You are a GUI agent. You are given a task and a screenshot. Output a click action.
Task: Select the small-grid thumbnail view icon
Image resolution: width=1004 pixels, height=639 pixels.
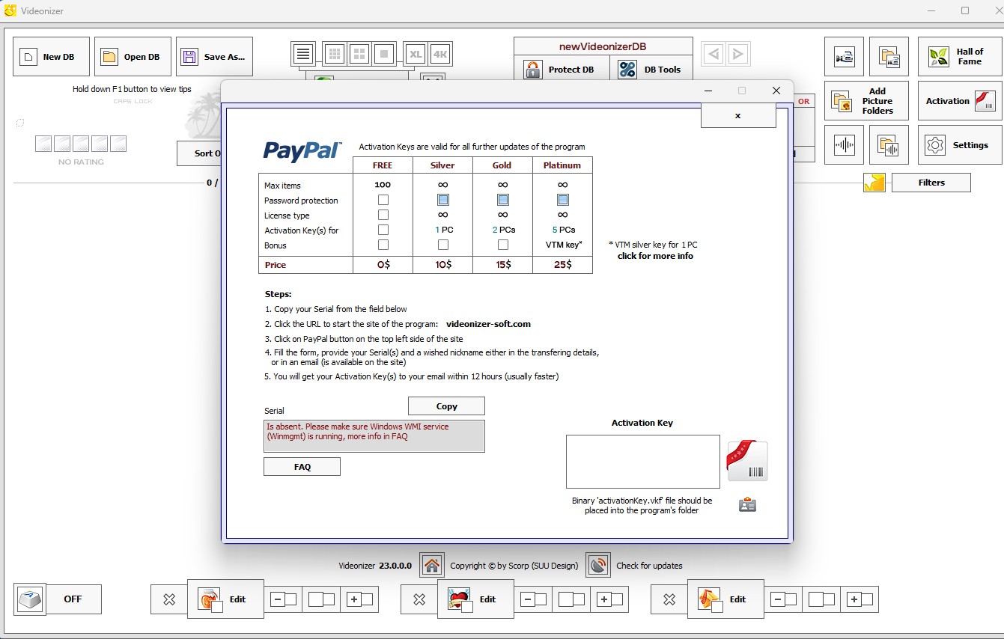coord(335,54)
